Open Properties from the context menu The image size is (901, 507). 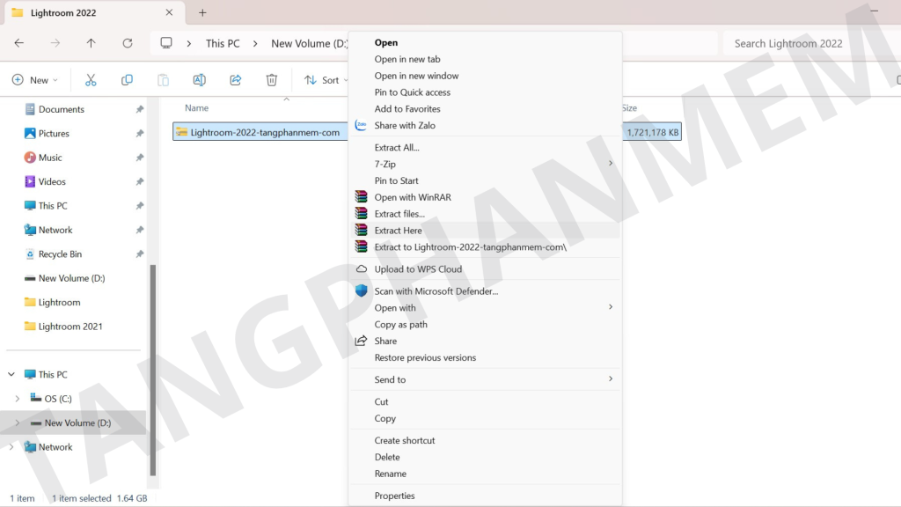[394, 496]
